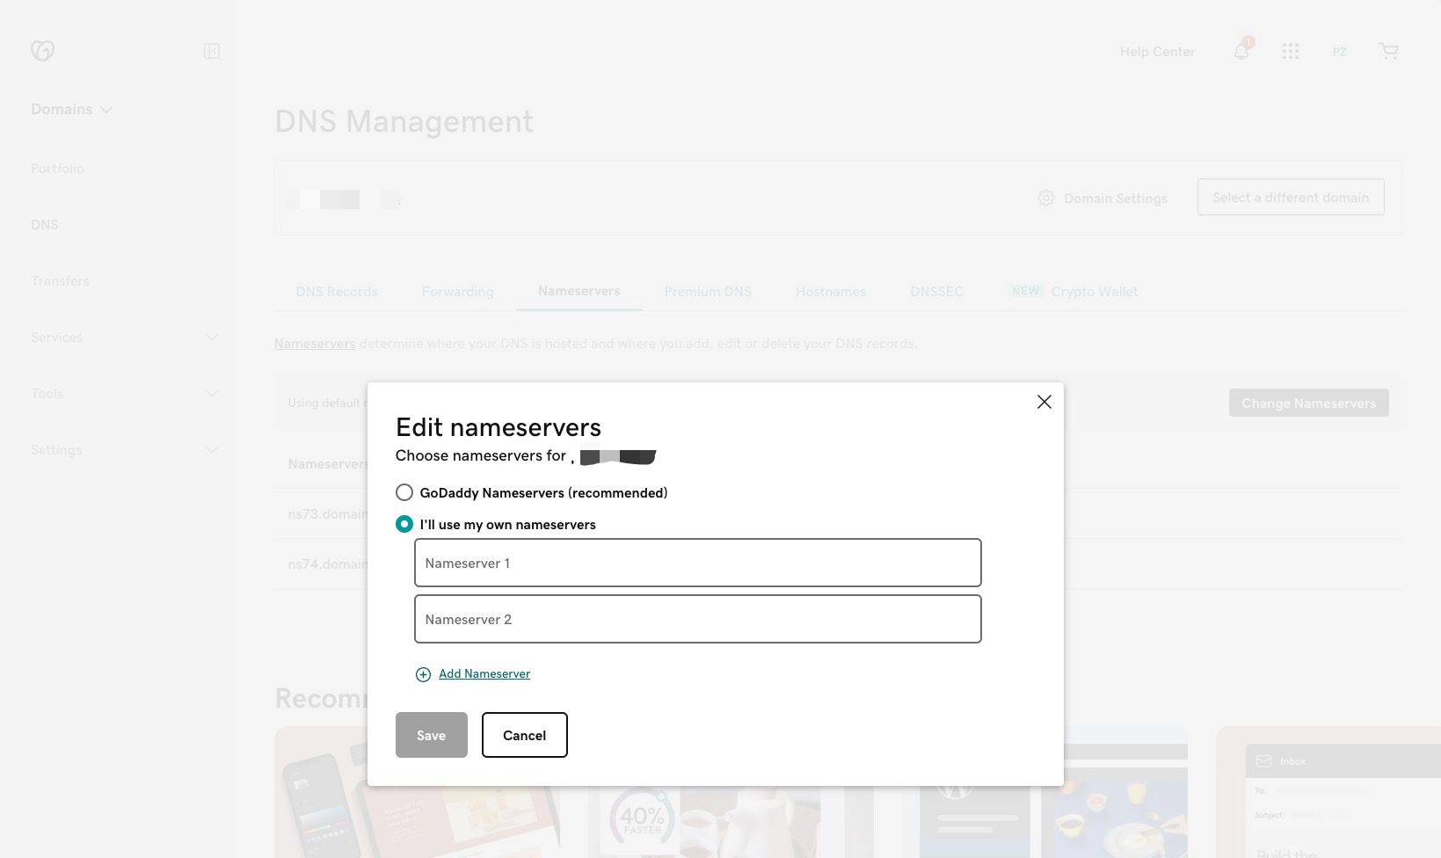Switch to the DNSSEC tab

[x=936, y=292]
